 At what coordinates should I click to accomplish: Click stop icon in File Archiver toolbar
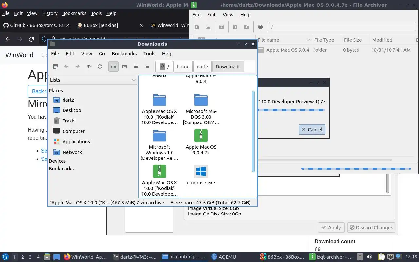[260, 27]
